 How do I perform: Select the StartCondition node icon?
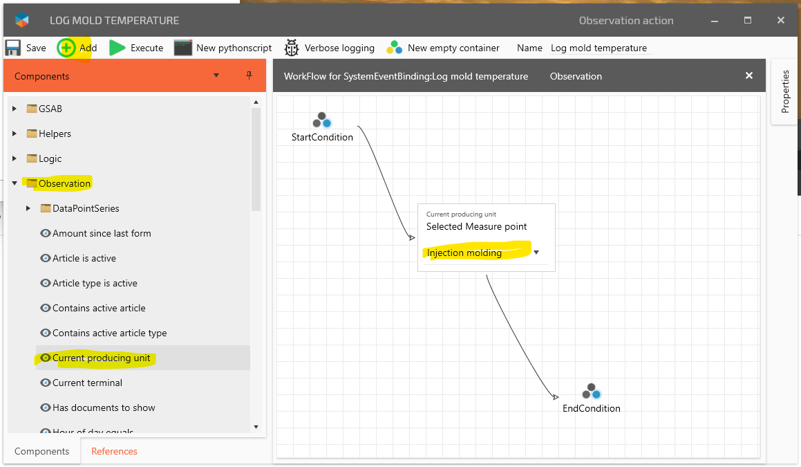pyautogui.click(x=321, y=120)
